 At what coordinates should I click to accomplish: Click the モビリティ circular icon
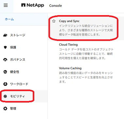pos(5,96)
